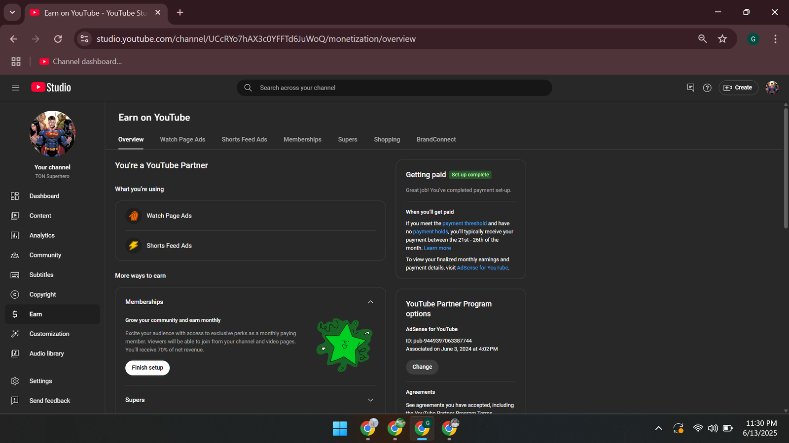Switch to Watch Page Ads tab
Image resolution: width=789 pixels, height=443 pixels.
[182, 139]
